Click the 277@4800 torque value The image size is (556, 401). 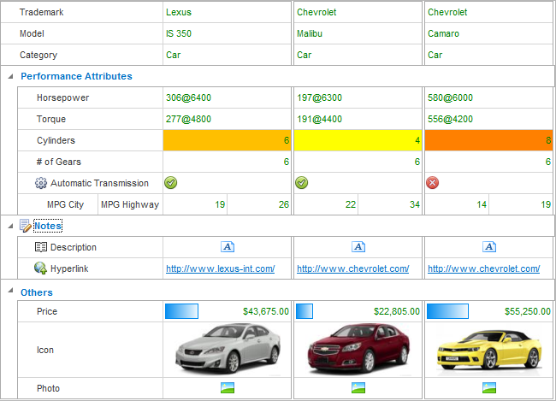pos(188,119)
